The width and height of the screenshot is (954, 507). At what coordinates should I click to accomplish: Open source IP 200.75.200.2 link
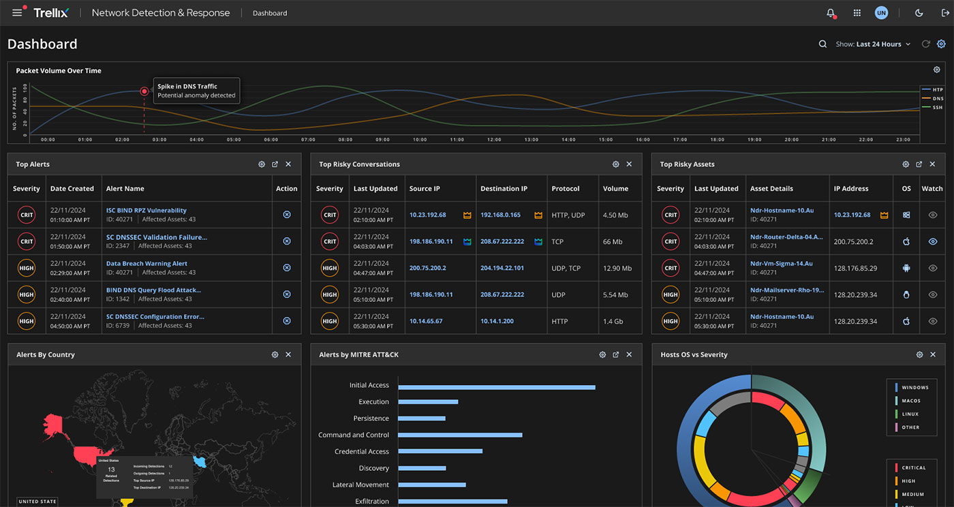point(427,268)
